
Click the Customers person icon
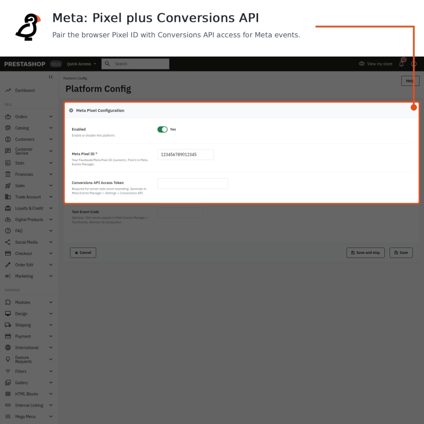coord(8,139)
